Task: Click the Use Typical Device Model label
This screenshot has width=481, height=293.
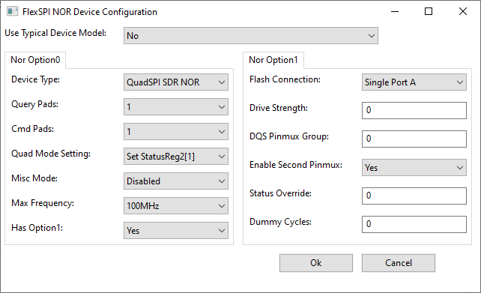Action: coord(55,33)
